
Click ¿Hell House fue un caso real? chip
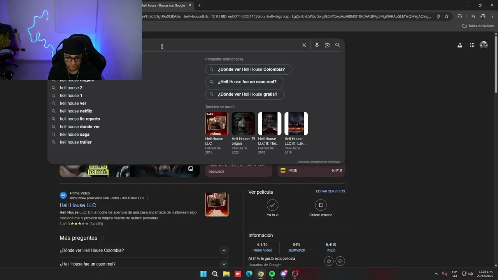244,82
